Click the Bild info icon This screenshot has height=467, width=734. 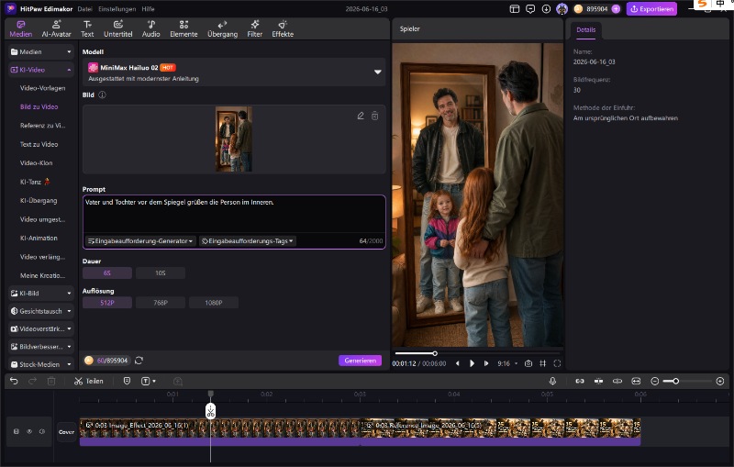pos(102,95)
